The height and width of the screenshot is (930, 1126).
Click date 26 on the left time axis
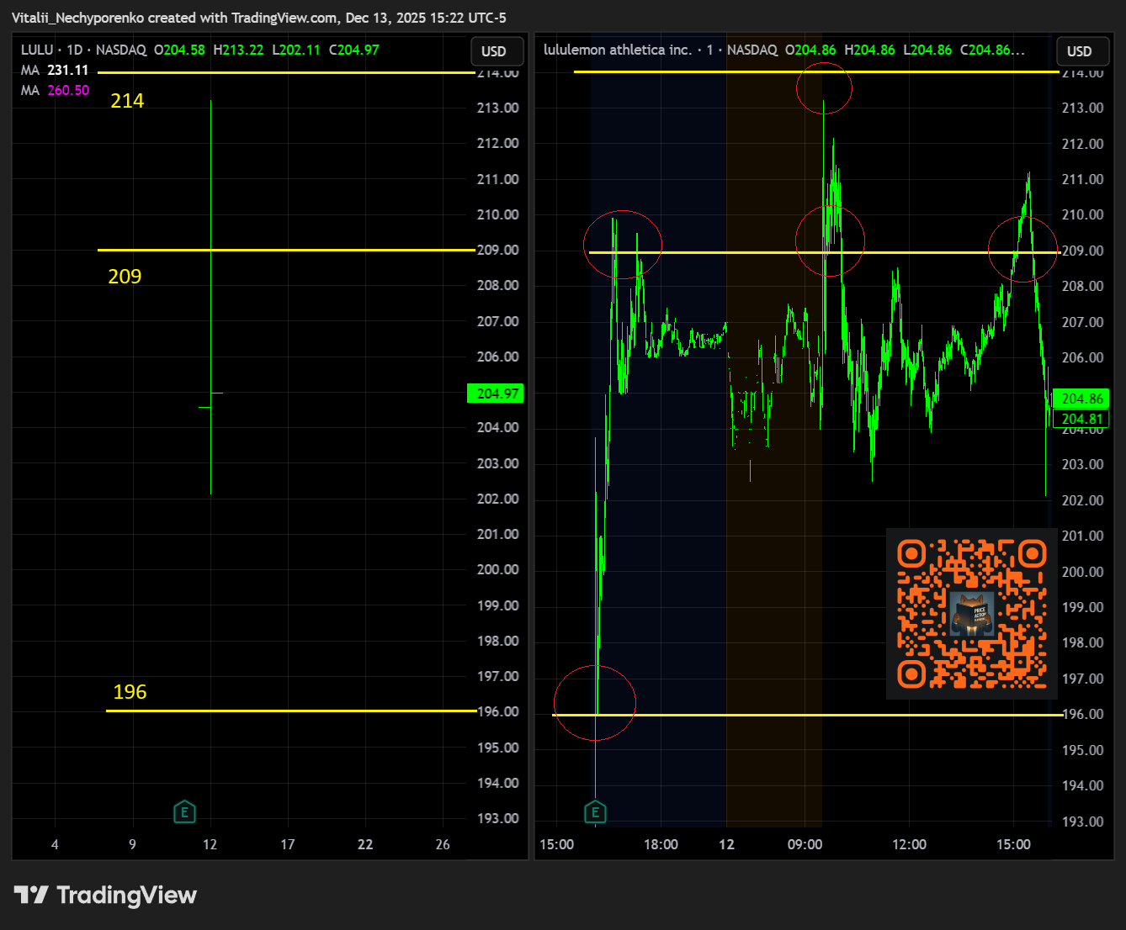443,844
